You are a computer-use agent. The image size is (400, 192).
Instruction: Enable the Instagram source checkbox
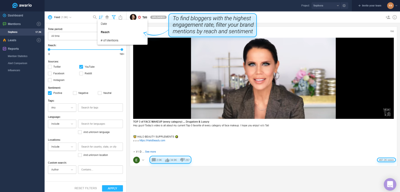point(50,80)
